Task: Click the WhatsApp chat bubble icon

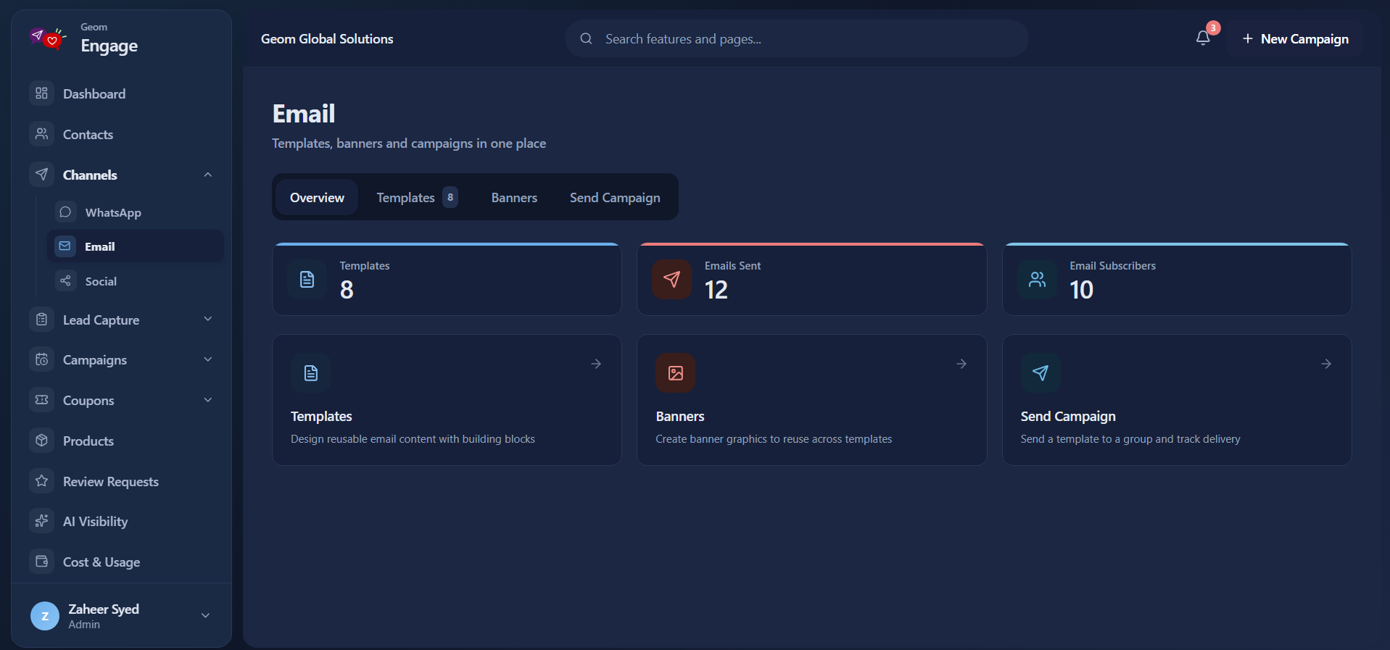Action: pyautogui.click(x=65, y=212)
